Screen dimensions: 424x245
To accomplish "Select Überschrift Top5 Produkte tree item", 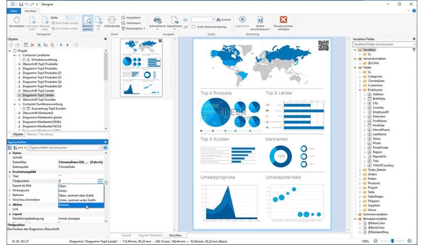I will click(40, 64).
